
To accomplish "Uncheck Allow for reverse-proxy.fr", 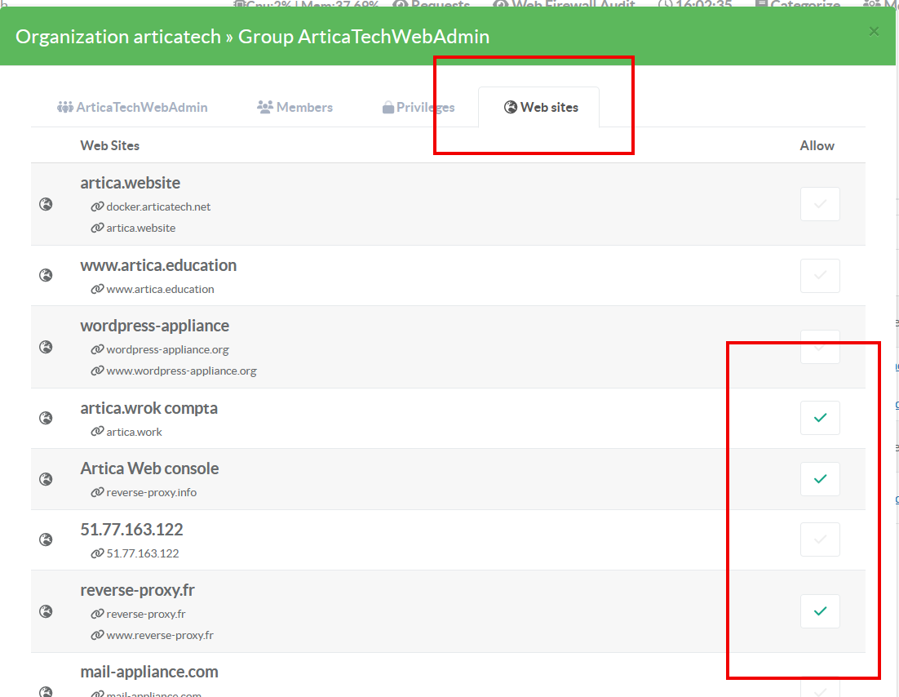I will coord(820,611).
